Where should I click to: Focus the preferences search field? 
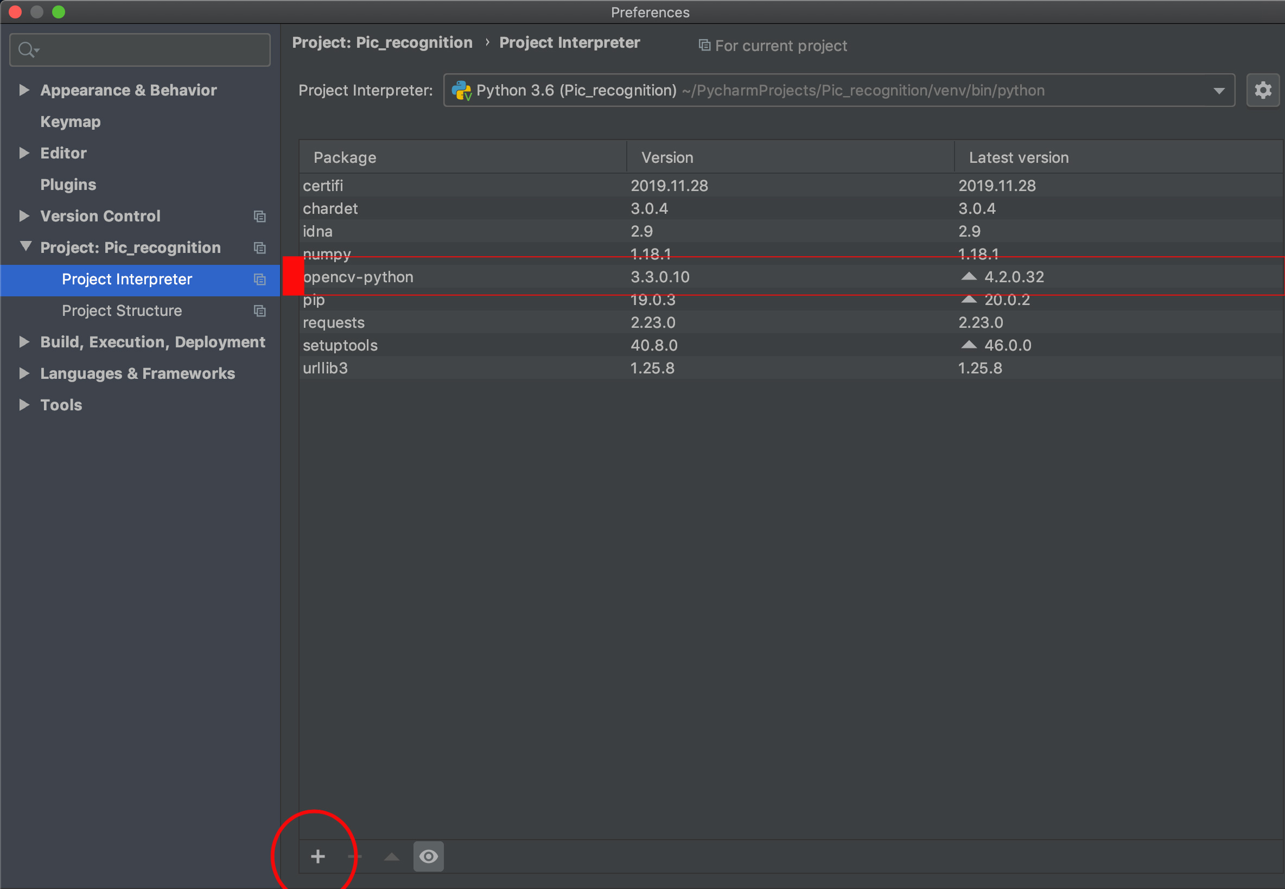click(140, 49)
